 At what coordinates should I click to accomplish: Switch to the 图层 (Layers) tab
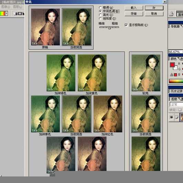pyautogui.click(x=174, y=99)
